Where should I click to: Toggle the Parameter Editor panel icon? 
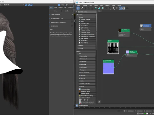(x=124, y=8)
